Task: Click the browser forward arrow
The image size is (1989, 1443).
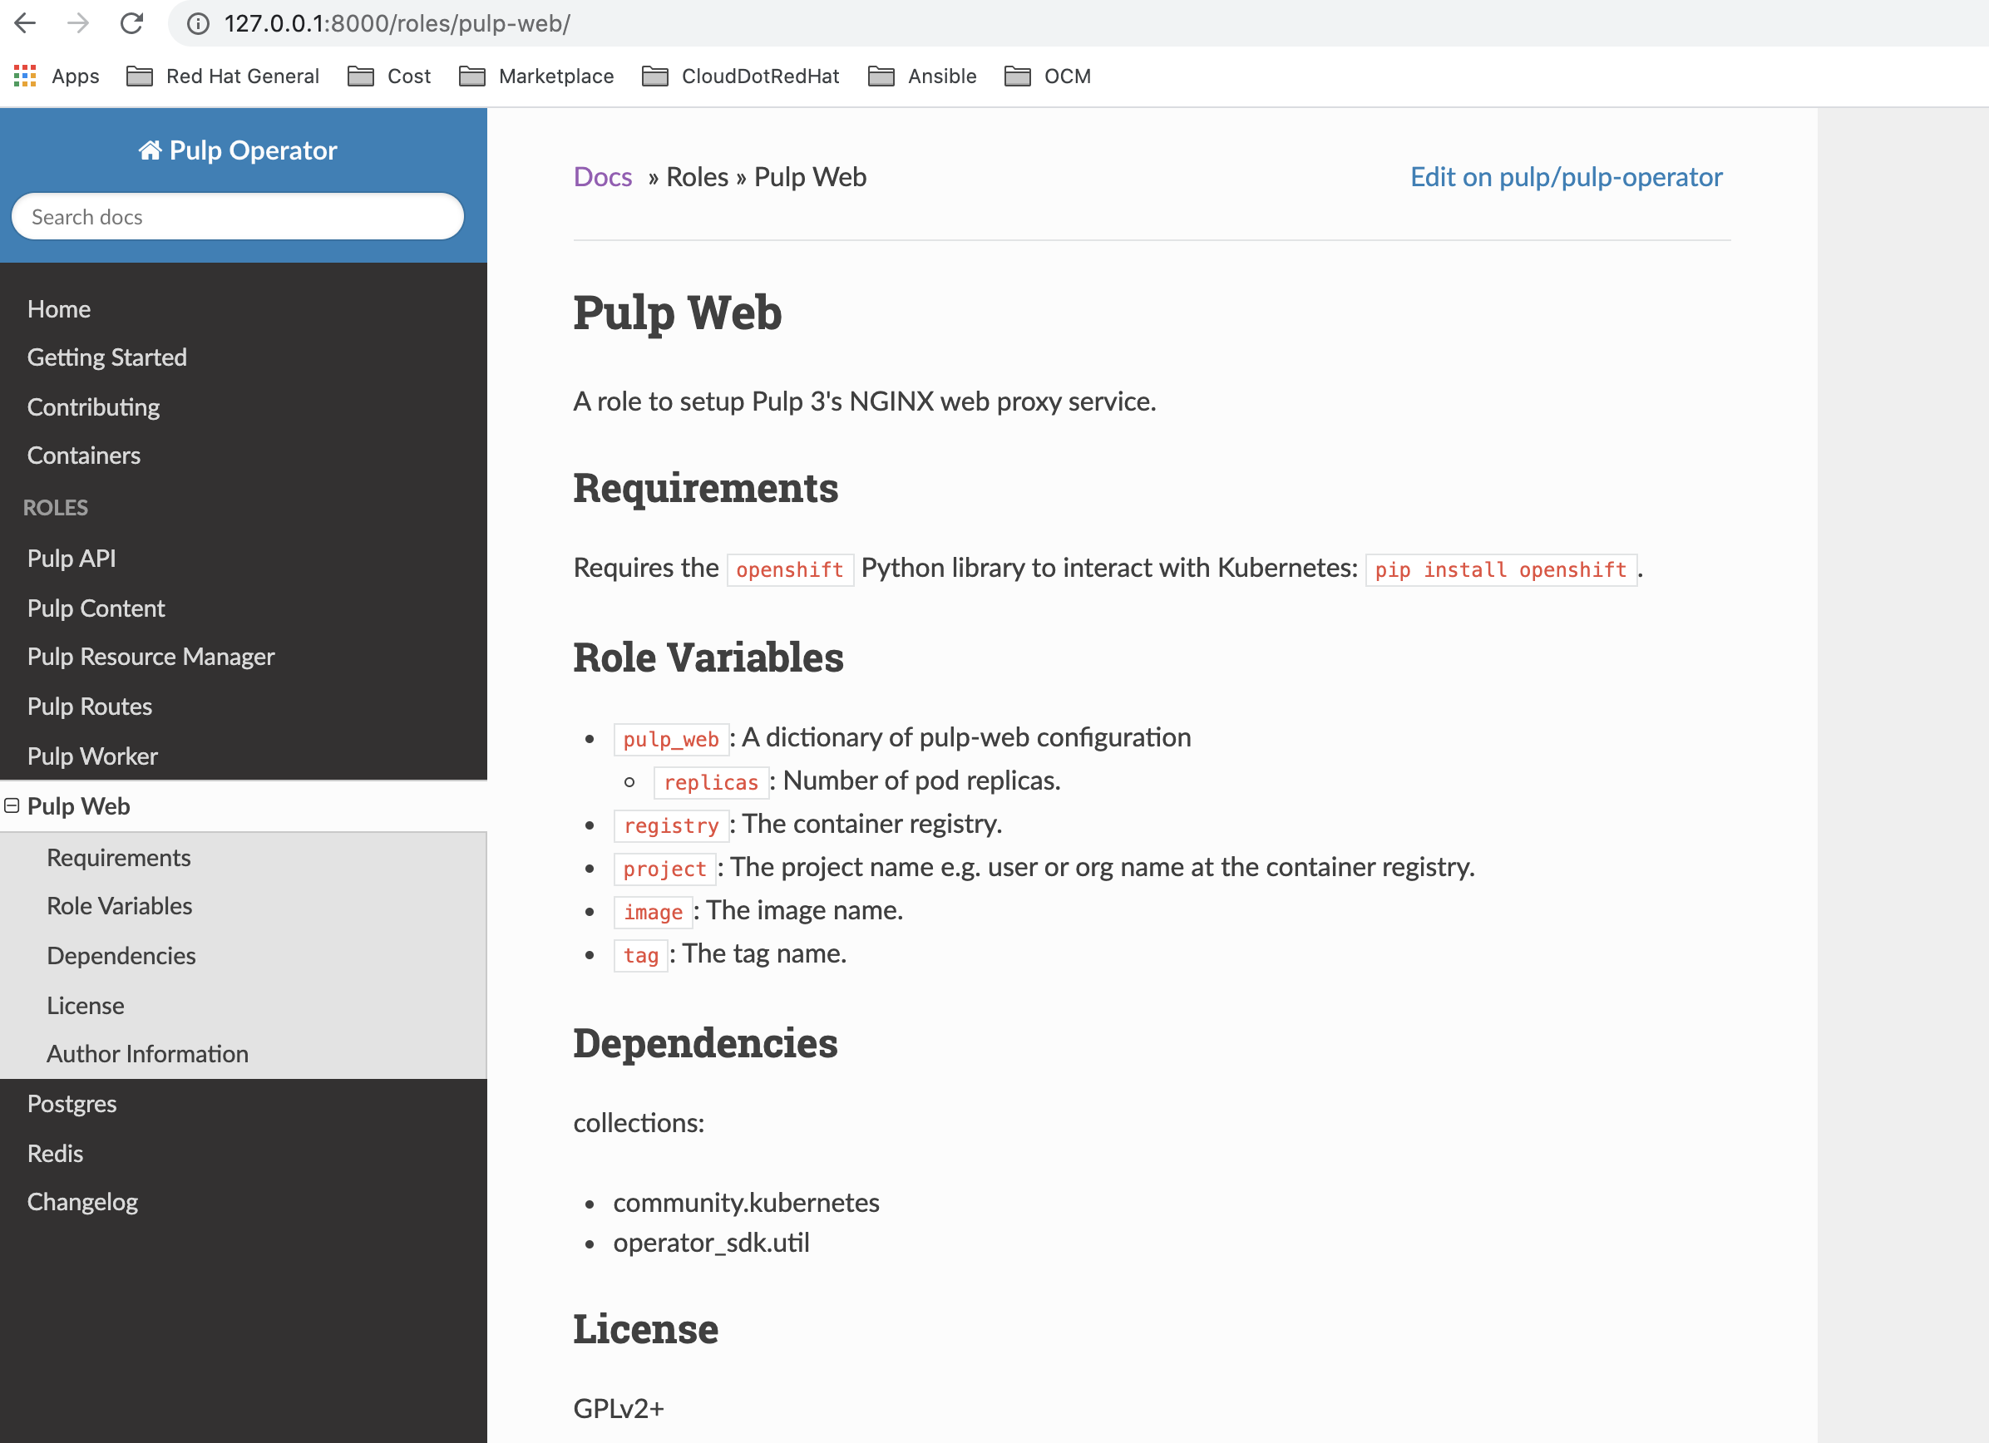Action: 78,22
